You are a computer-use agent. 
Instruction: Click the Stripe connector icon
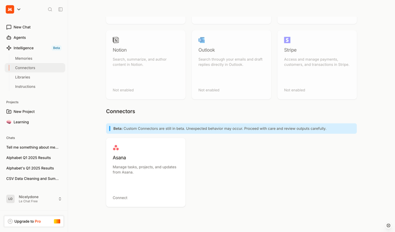tap(287, 40)
